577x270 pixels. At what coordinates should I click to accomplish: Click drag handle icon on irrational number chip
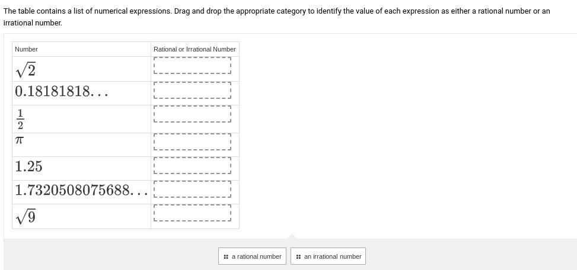pyautogui.click(x=298, y=256)
